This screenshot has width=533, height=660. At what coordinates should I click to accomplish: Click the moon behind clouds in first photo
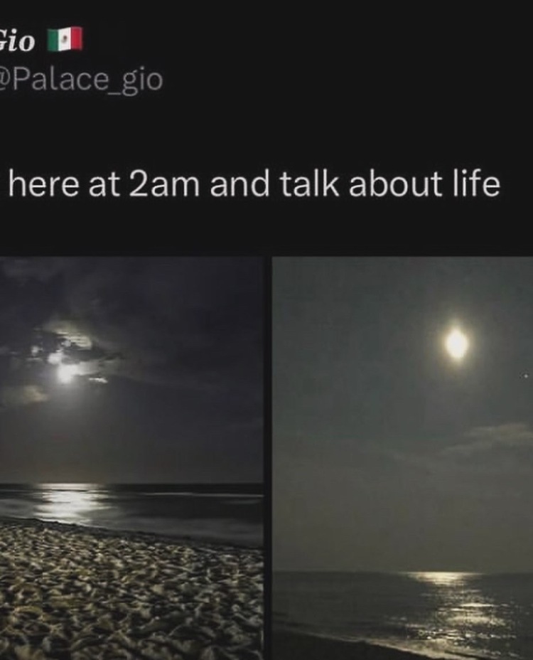(x=65, y=371)
